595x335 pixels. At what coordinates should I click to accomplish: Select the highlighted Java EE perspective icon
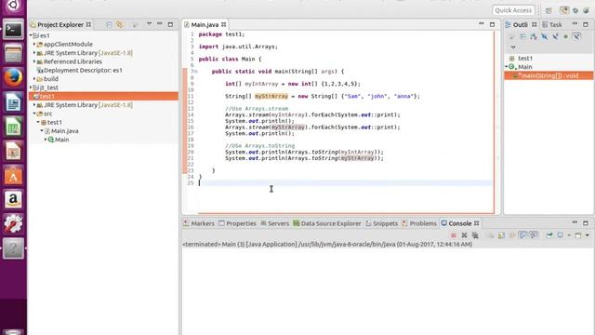point(564,10)
